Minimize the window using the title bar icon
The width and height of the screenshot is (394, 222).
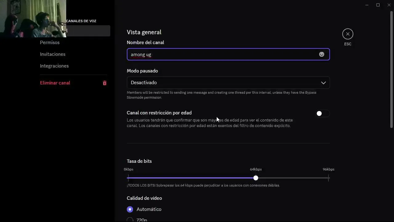367,5
